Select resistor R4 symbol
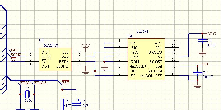This screenshot has width=221, height=110. tap(62, 105)
